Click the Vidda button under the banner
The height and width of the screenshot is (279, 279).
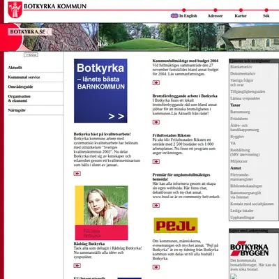click(31, 55)
